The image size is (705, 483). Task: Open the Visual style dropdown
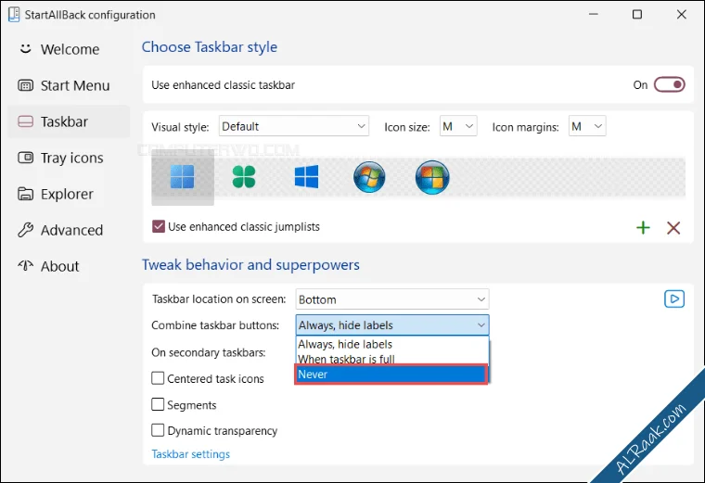294,126
